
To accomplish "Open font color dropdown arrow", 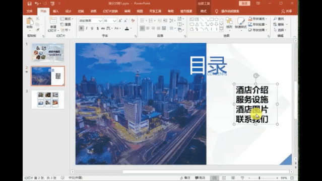I will (x=131, y=28).
